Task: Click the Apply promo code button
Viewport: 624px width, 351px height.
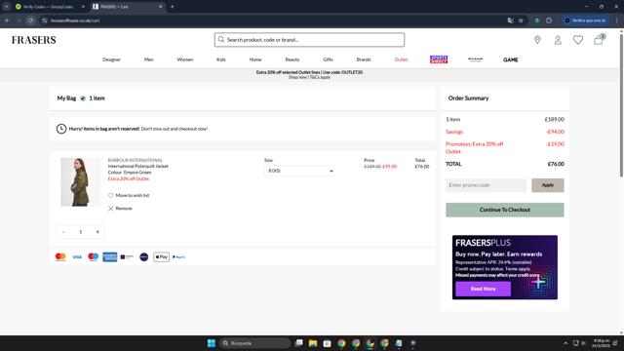Action: click(x=548, y=185)
